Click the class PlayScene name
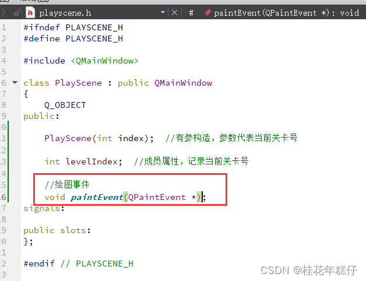The width and height of the screenshot is (366, 281). pyautogui.click(x=79, y=83)
